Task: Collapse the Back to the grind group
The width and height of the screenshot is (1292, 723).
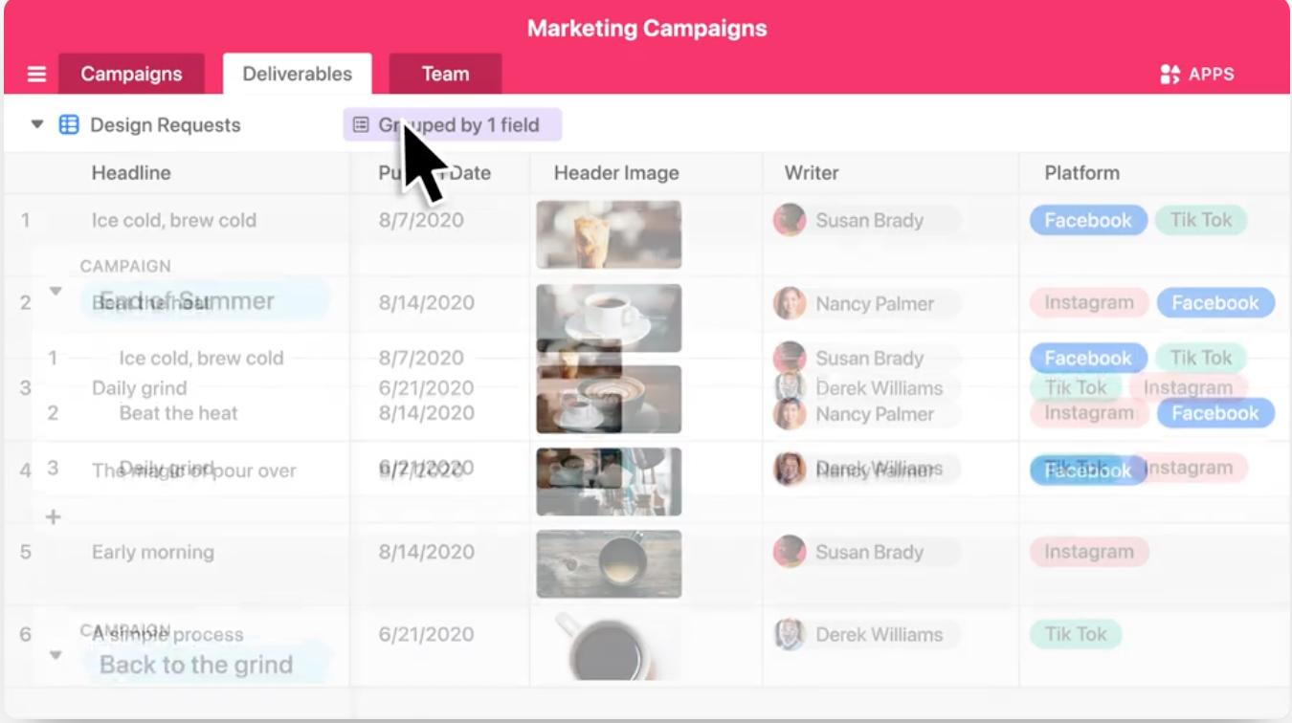Action: (56, 655)
